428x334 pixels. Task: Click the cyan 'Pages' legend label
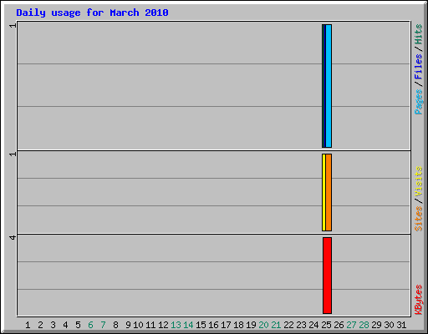coord(418,102)
